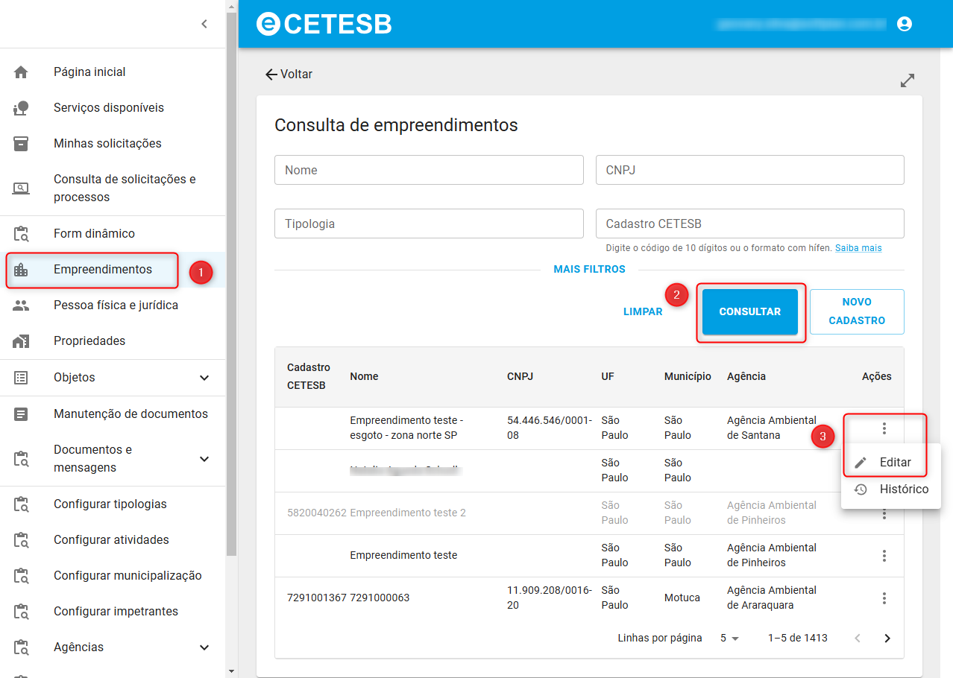The width and height of the screenshot is (953, 678).
Task: Click the Cadastro CETESB input field
Action: [750, 224]
